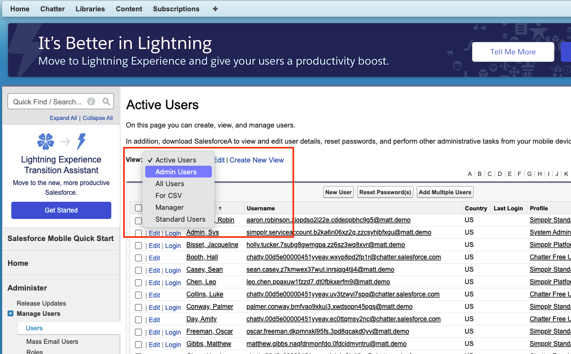The width and height of the screenshot is (571, 354).
Task: Select the checkbox for Admin, Sys
Action: (x=138, y=233)
